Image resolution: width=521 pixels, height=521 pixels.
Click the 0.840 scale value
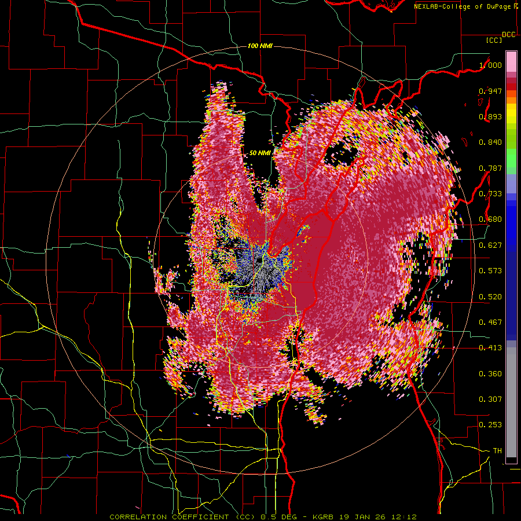pos(490,142)
